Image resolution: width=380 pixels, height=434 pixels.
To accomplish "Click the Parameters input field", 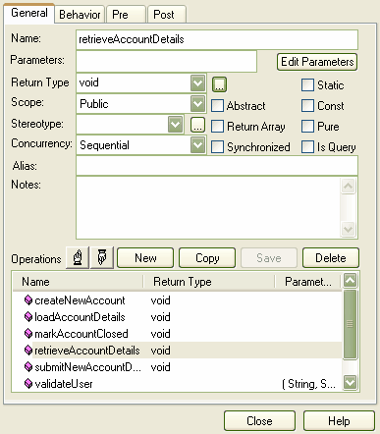I will 166,61.
